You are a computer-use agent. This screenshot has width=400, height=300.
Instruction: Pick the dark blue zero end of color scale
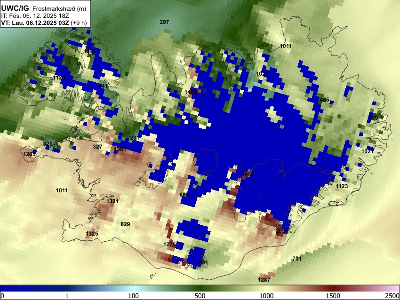pyautogui.click(x=16, y=288)
